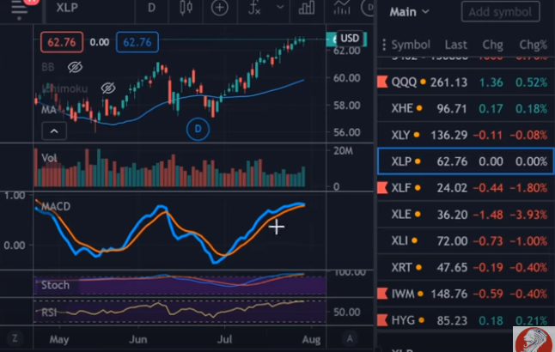Click the Vol indicator label
Viewport: 555px width, 352px height.
tap(49, 158)
